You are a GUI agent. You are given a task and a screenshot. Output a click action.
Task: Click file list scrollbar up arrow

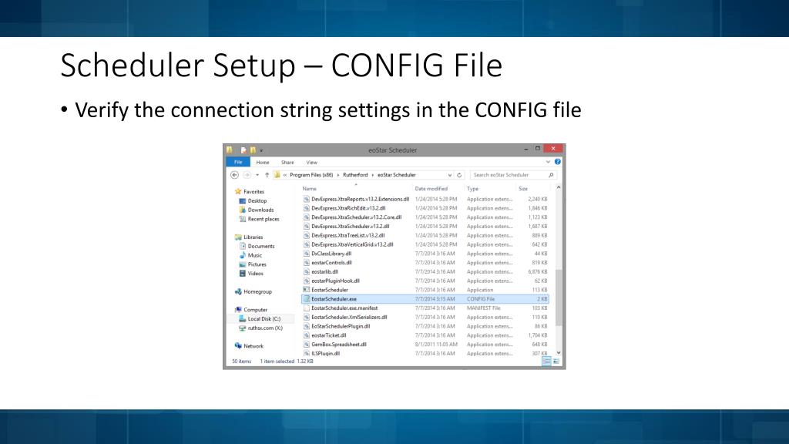(558, 188)
